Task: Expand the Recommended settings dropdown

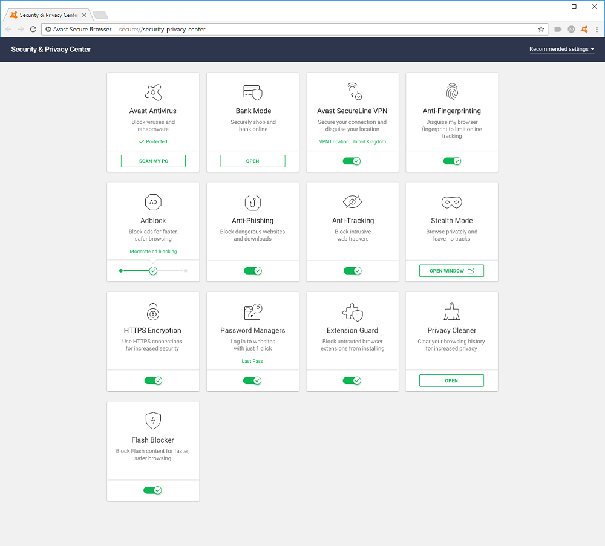Action: [x=561, y=49]
